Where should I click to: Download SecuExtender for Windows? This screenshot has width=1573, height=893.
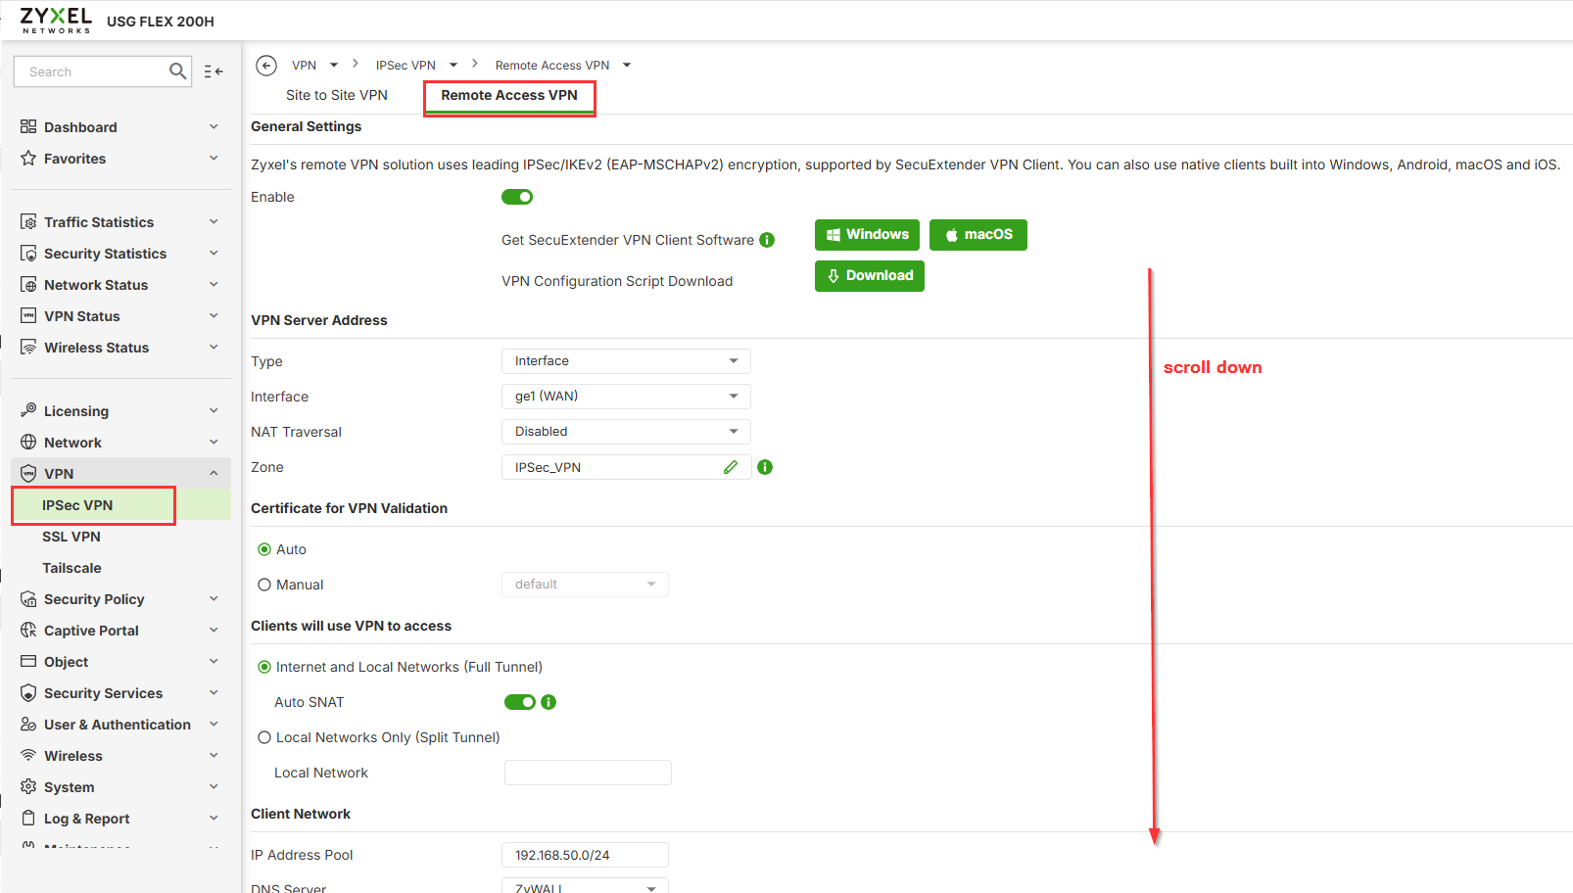click(867, 235)
